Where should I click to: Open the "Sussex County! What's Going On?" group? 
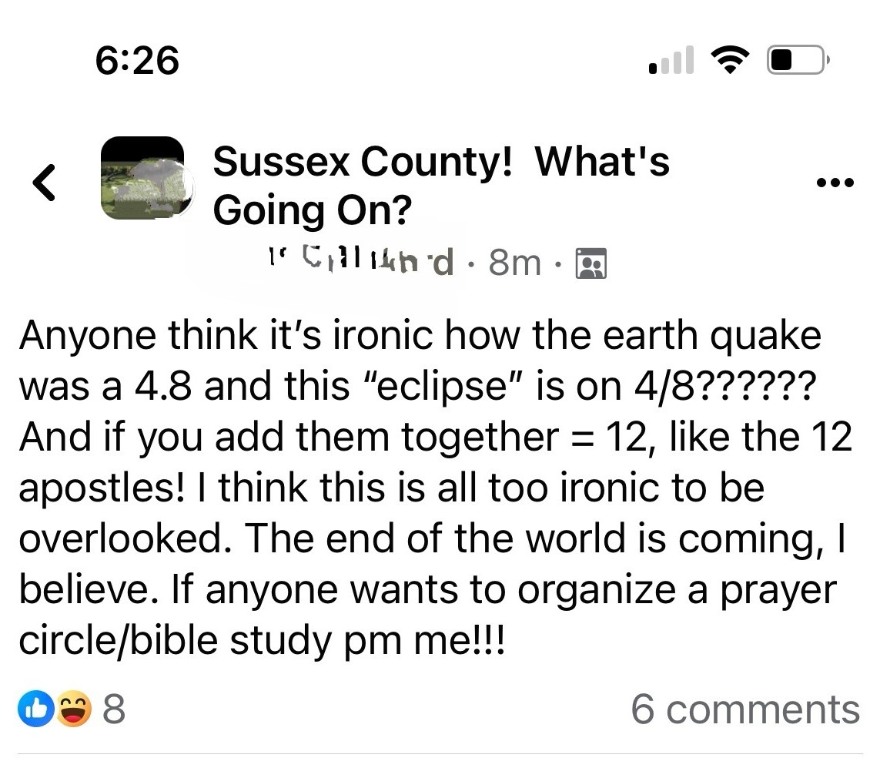pos(440,185)
